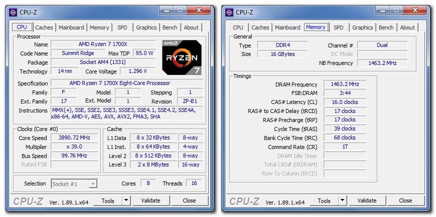Viewport: 436px width, 217px height.
Task: Click Channel # value Dual
Action: (x=382, y=45)
